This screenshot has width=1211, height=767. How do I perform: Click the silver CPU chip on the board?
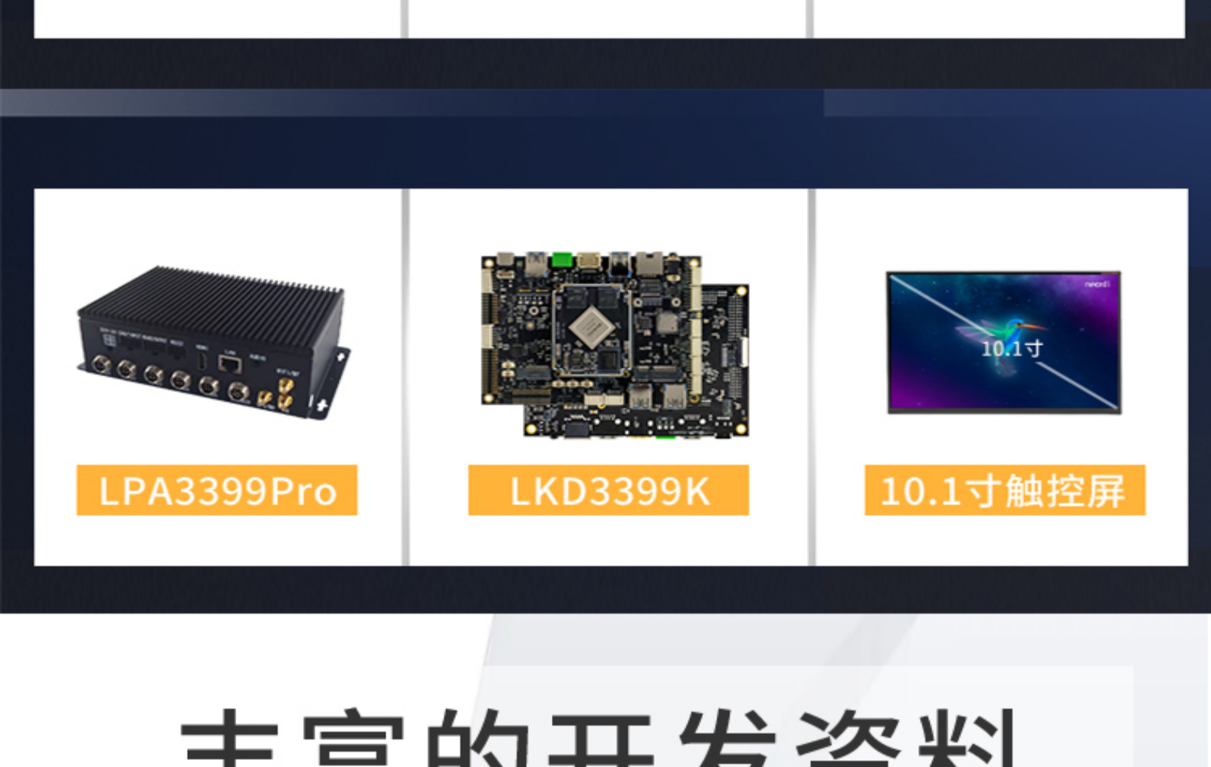[589, 327]
